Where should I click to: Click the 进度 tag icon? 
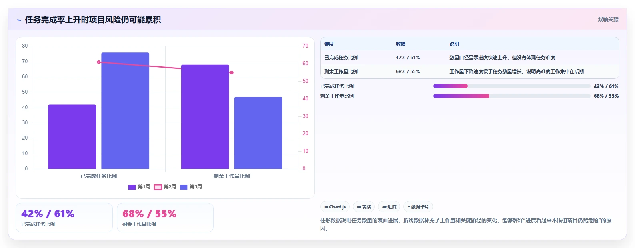384,207
